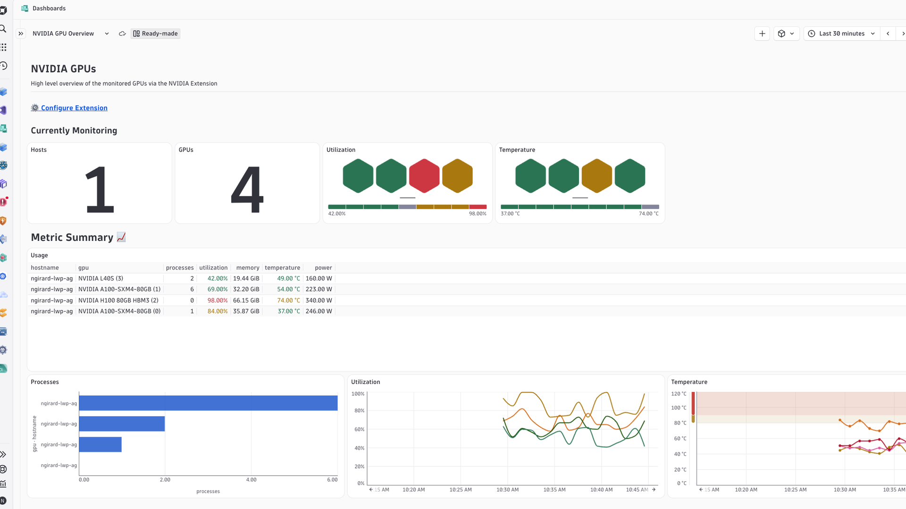Screen dimensions: 906x509
Task: Add a new tile with the plus button
Action: (x=762, y=33)
